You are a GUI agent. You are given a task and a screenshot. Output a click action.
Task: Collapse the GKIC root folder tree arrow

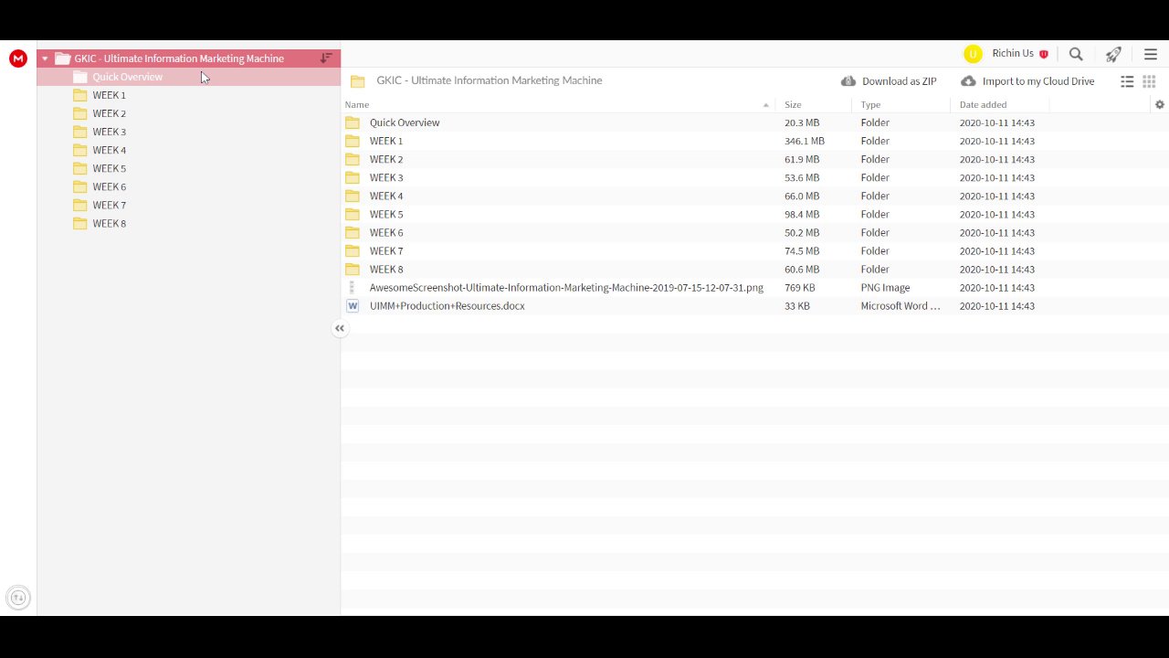coord(45,58)
